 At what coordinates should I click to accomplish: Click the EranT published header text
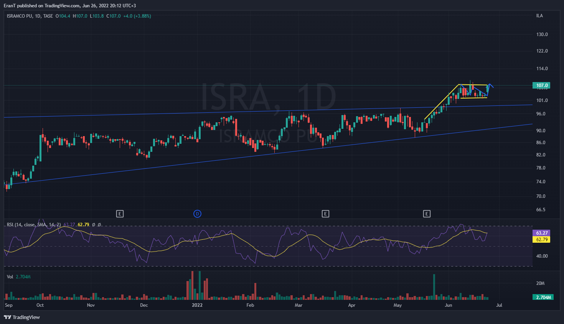[70, 5]
